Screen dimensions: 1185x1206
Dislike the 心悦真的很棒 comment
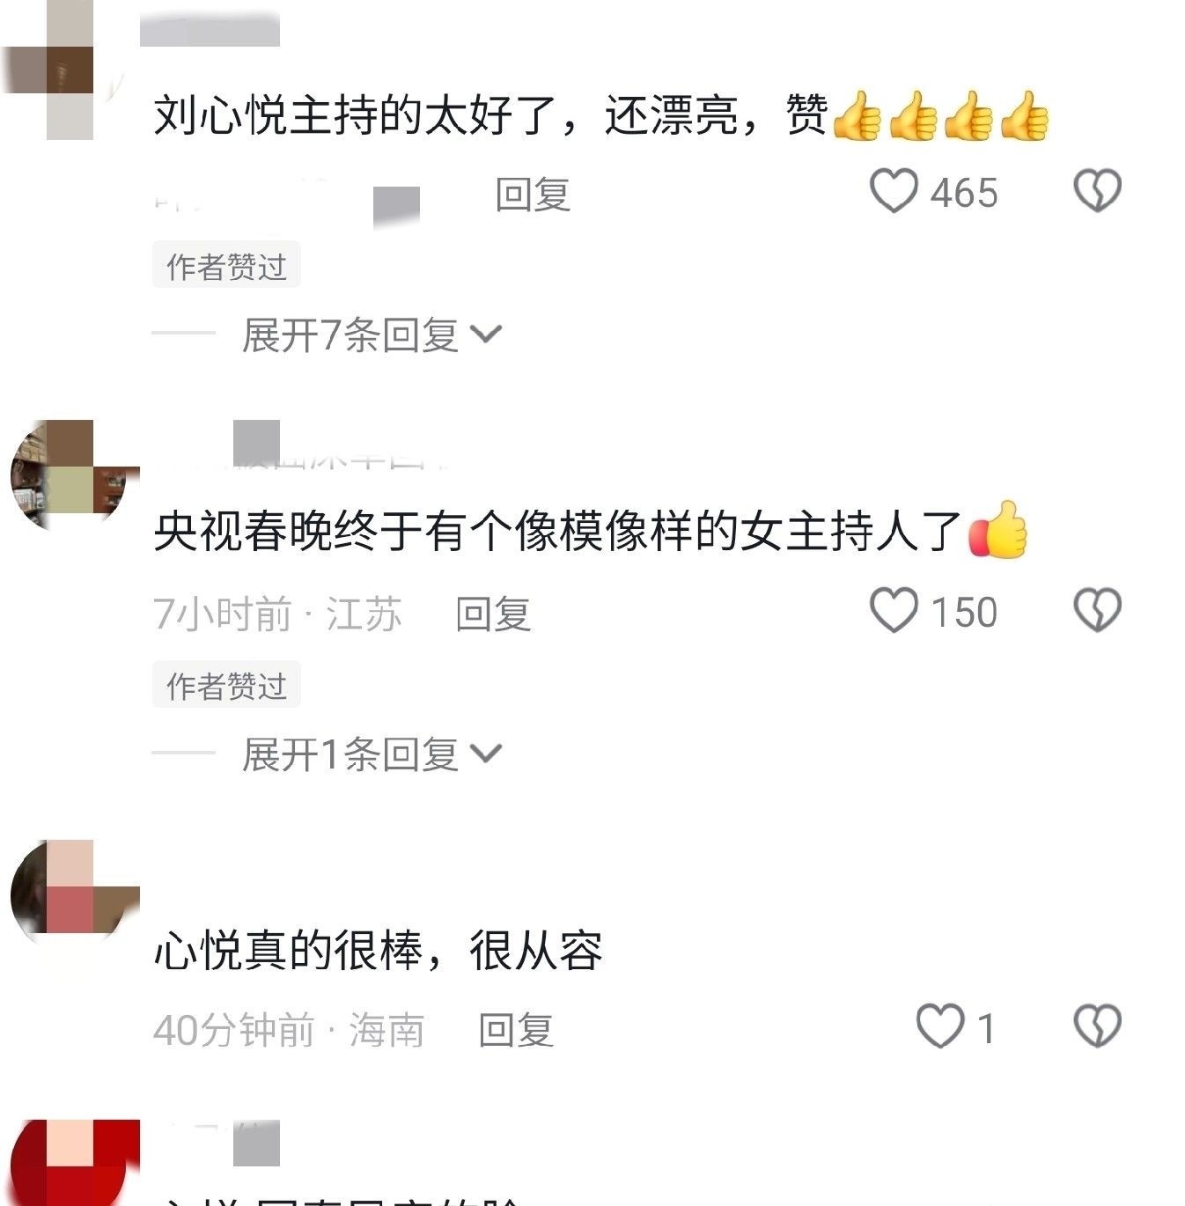1097,1026
